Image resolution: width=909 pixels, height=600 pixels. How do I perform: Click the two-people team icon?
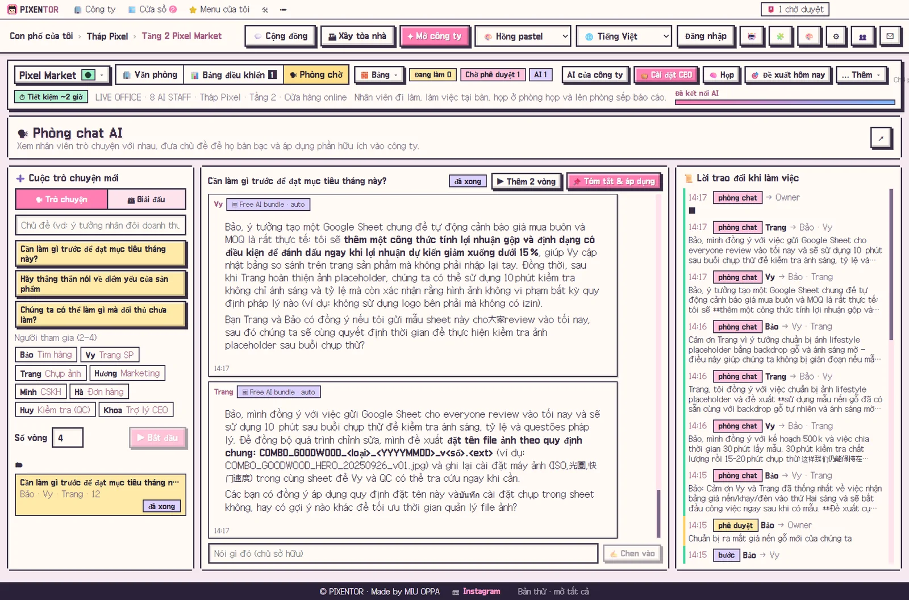pos(863,36)
